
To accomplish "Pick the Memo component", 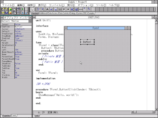I will pyautogui.click(x=56, y=10).
